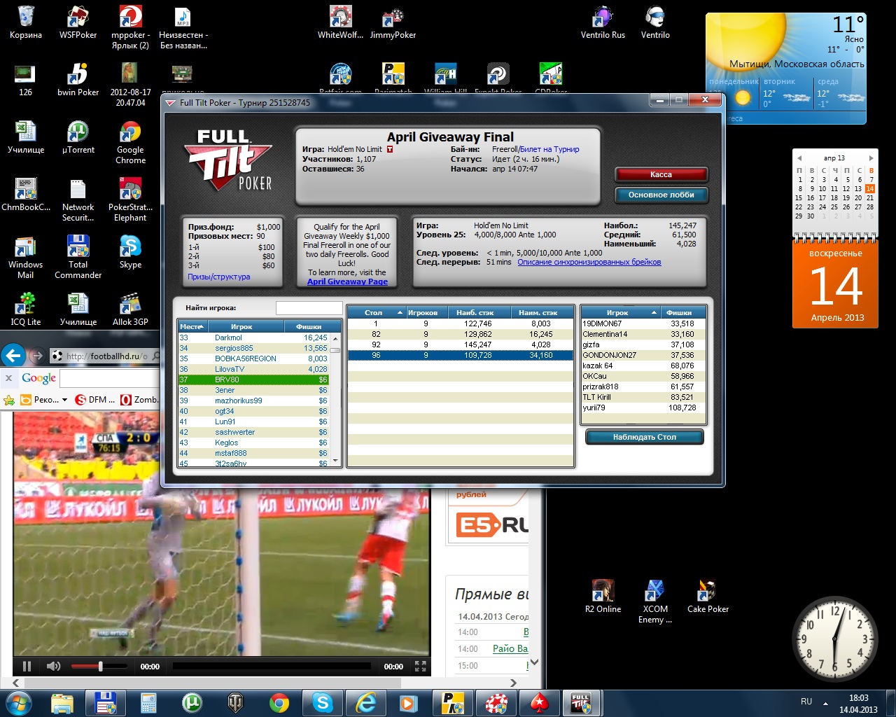Open the Skype desktop shortcut
This screenshot has width=896, height=717.
(x=130, y=252)
